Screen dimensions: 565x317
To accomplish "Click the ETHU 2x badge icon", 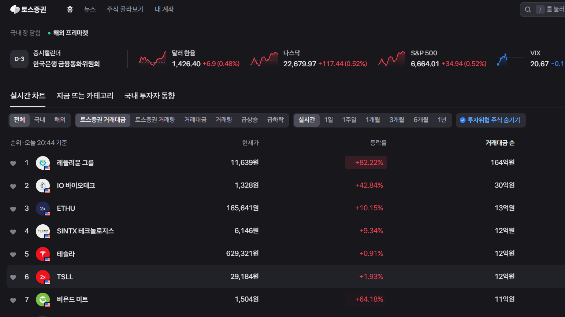I will pos(43,208).
